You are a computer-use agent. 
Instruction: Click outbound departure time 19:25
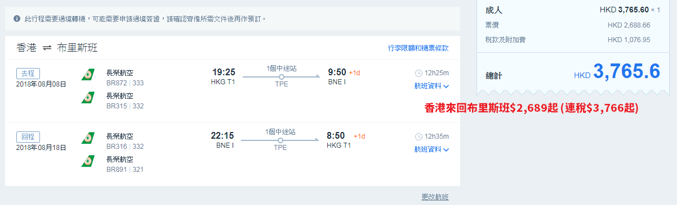[224, 72]
